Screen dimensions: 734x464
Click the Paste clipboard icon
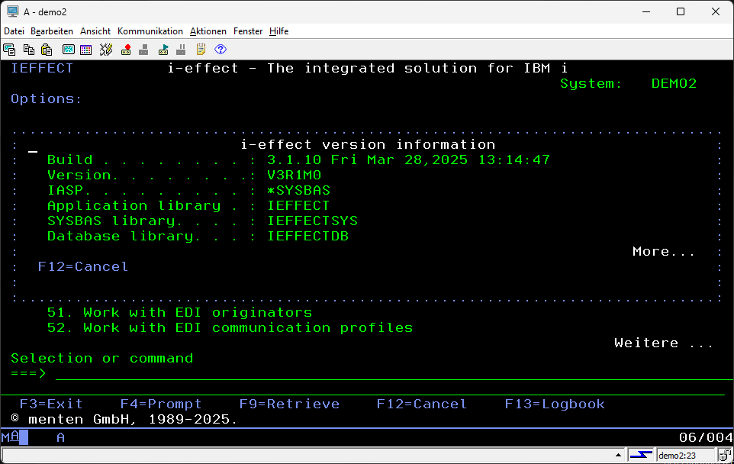[x=47, y=50]
